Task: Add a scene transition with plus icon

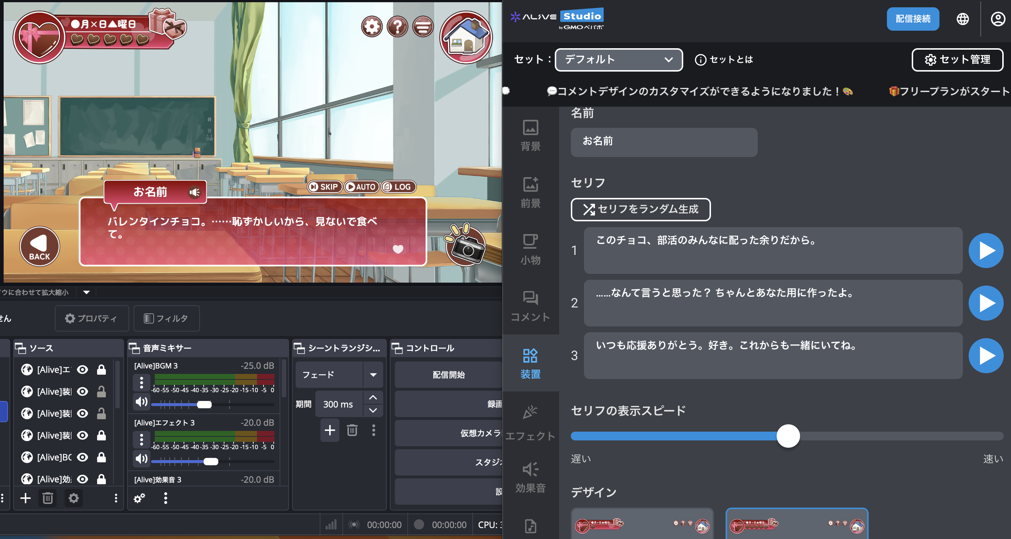Action: click(330, 430)
